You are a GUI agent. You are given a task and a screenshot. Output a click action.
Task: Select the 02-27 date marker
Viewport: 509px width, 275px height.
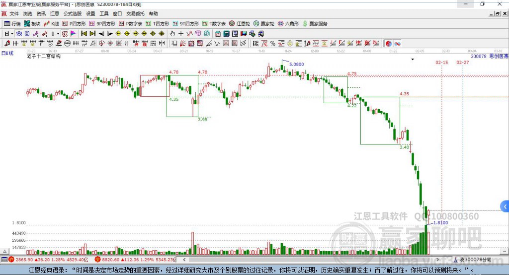click(x=463, y=62)
